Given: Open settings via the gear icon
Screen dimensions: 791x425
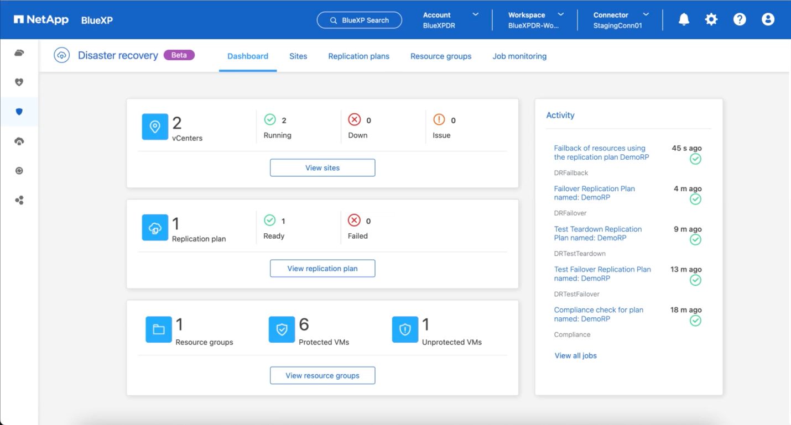Looking at the screenshot, I should click(x=711, y=20).
